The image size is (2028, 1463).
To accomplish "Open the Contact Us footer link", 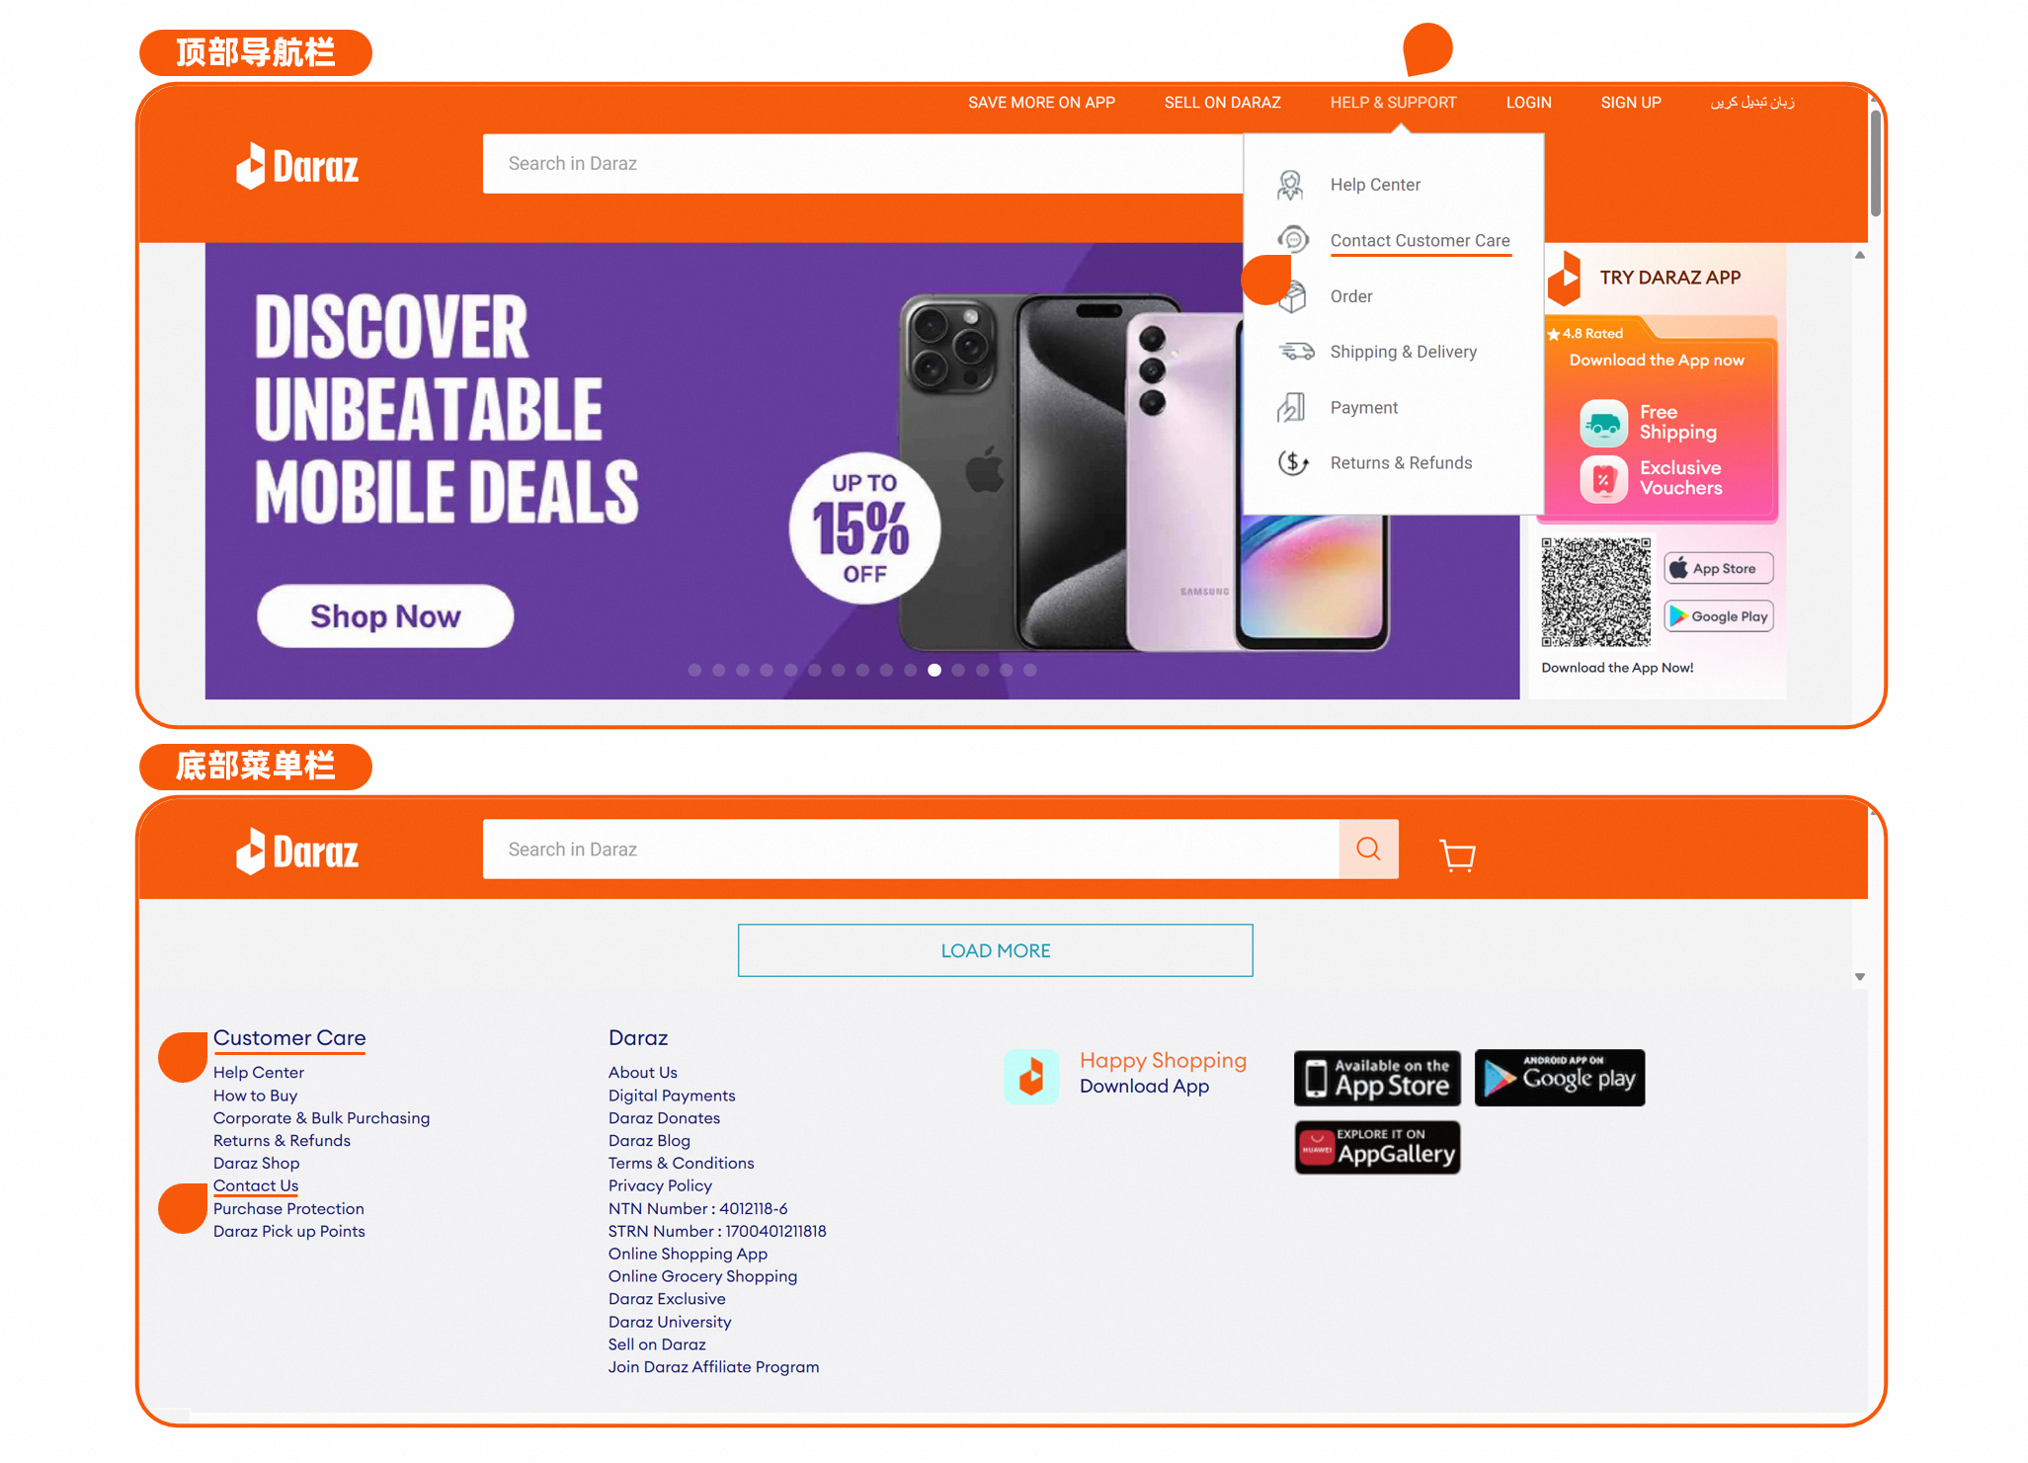I will (256, 1185).
